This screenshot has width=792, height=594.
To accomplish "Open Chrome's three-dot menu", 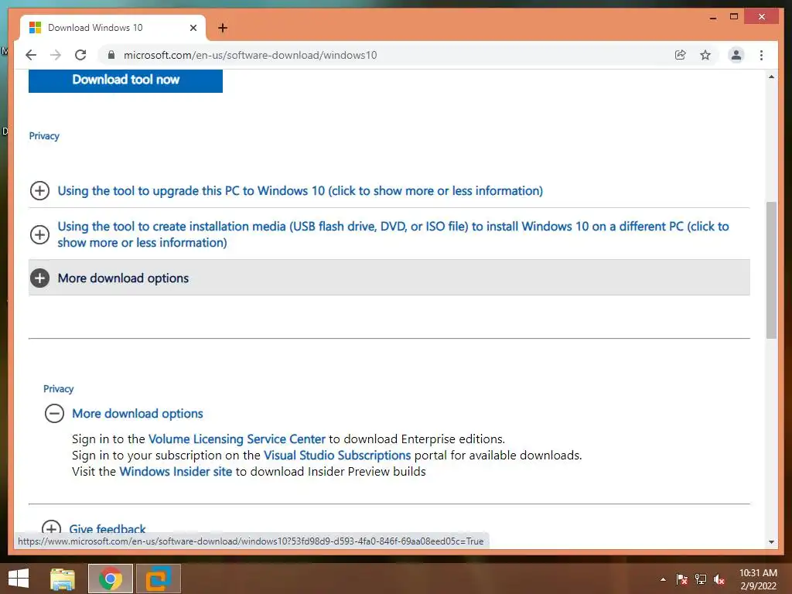I will (761, 55).
